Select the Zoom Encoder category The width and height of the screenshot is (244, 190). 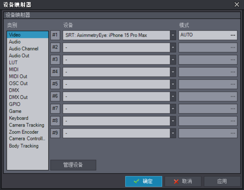pos(28,132)
